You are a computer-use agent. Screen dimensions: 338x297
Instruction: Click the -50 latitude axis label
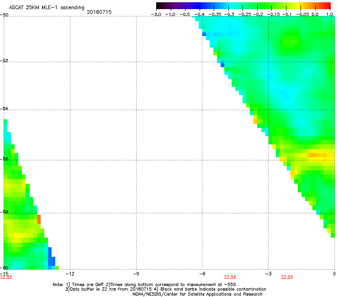(x=4, y=15)
